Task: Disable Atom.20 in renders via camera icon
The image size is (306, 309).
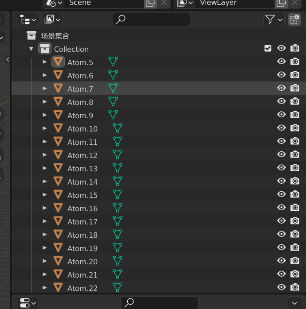Action: (x=294, y=261)
